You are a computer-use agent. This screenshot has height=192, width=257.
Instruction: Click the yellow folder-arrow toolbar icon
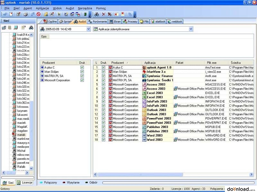click(46, 14)
